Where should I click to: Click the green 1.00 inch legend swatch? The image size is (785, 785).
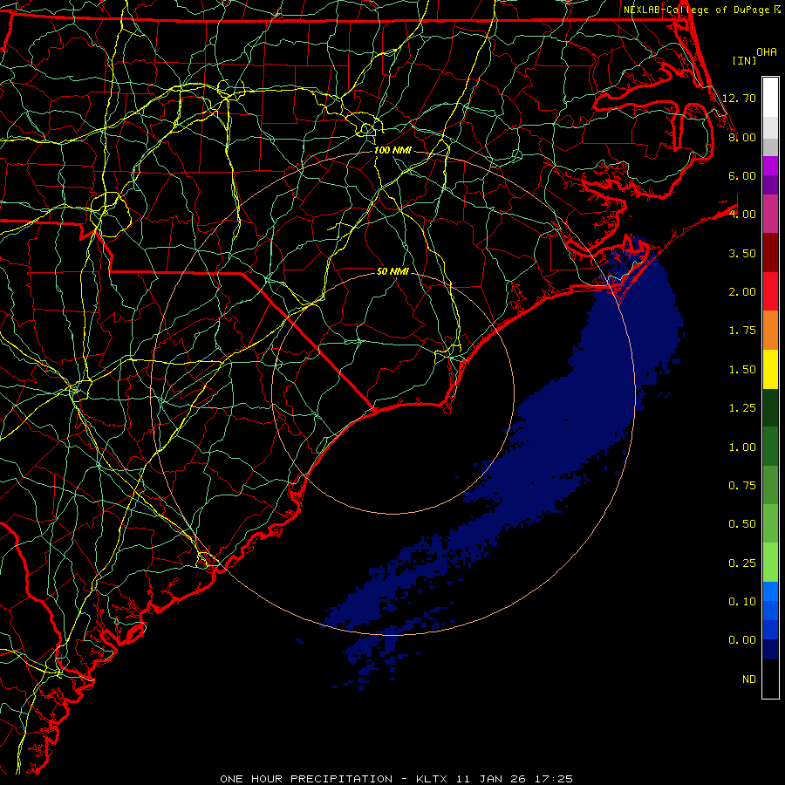[770, 447]
